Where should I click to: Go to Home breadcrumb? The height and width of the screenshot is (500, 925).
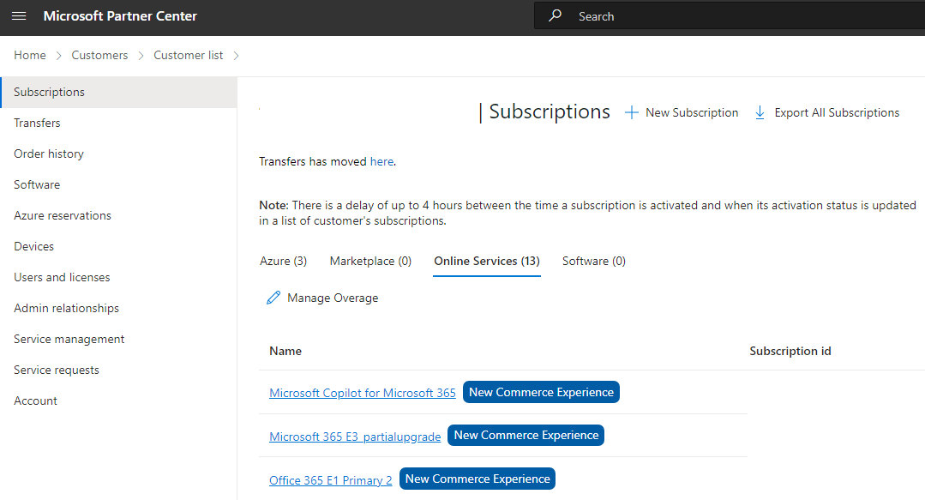[x=30, y=55]
